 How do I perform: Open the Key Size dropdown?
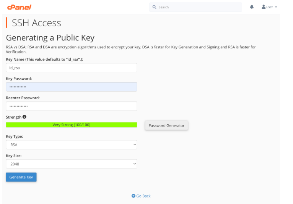tap(71, 164)
